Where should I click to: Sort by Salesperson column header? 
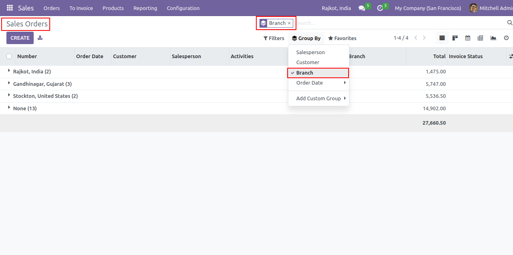coord(200,57)
